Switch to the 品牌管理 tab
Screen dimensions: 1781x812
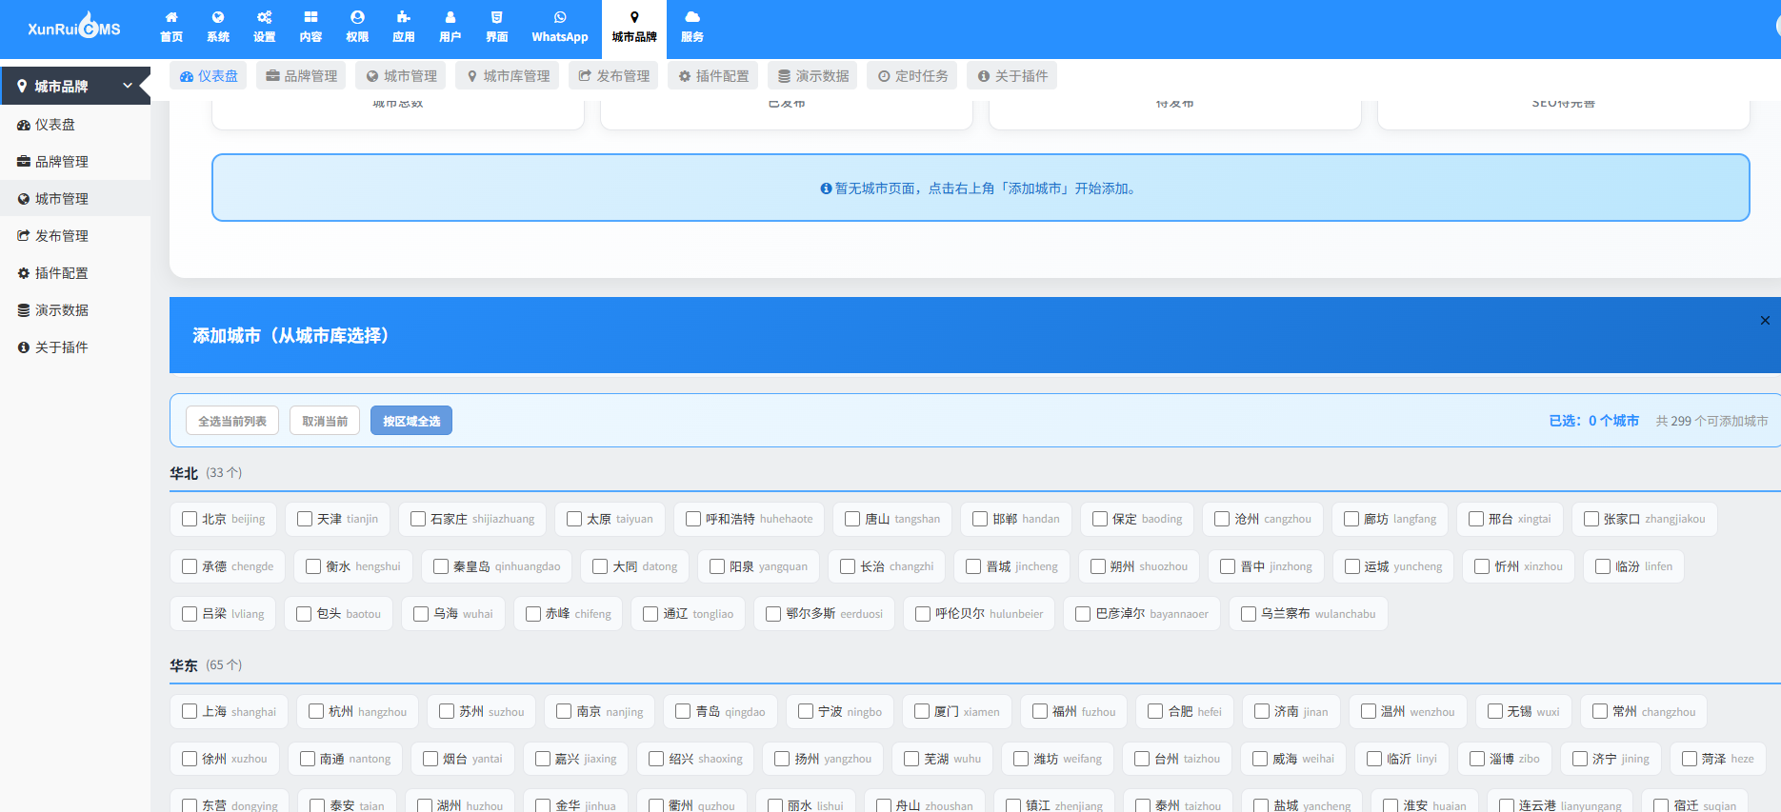[x=301, y=76]
